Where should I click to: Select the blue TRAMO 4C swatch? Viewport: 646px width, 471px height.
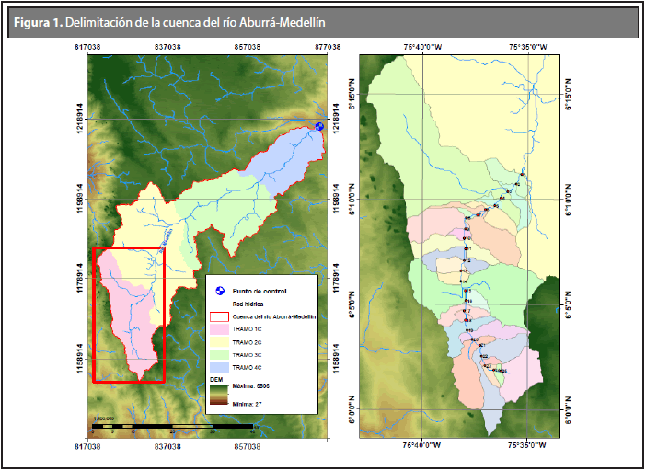pos(220,367)
